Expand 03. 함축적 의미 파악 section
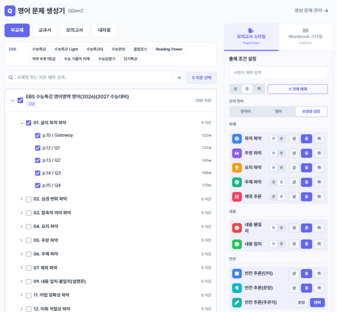 click(21, 213)
